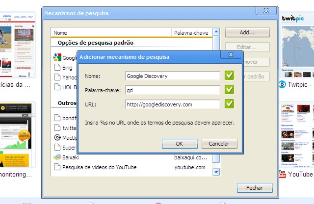Click the OK button in add dialog

(x=180, y=144)
